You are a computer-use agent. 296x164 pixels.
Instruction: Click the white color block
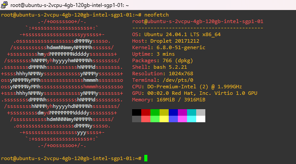tap(201, 119)
